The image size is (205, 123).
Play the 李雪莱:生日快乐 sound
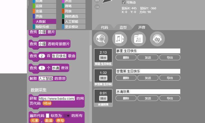coord(103,78)
